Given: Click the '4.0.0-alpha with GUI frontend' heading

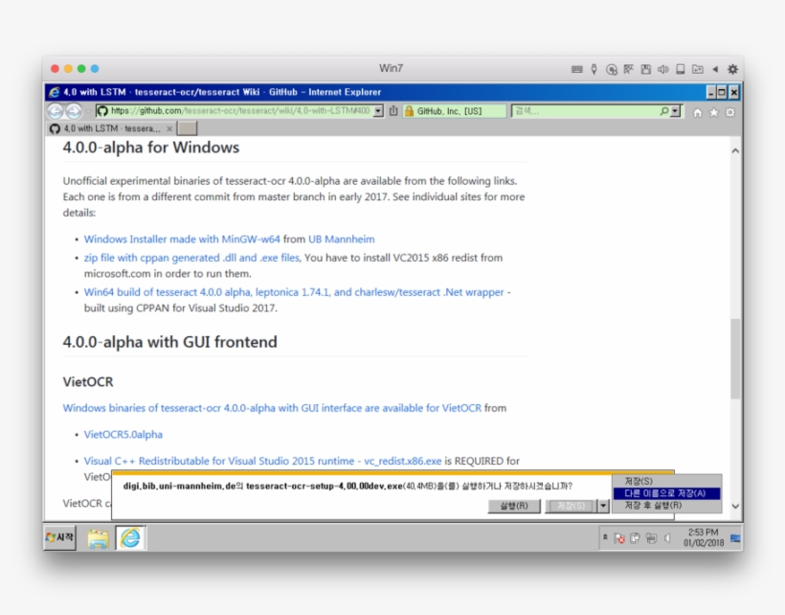Looking at the screenshot, I should click(169, 342).
